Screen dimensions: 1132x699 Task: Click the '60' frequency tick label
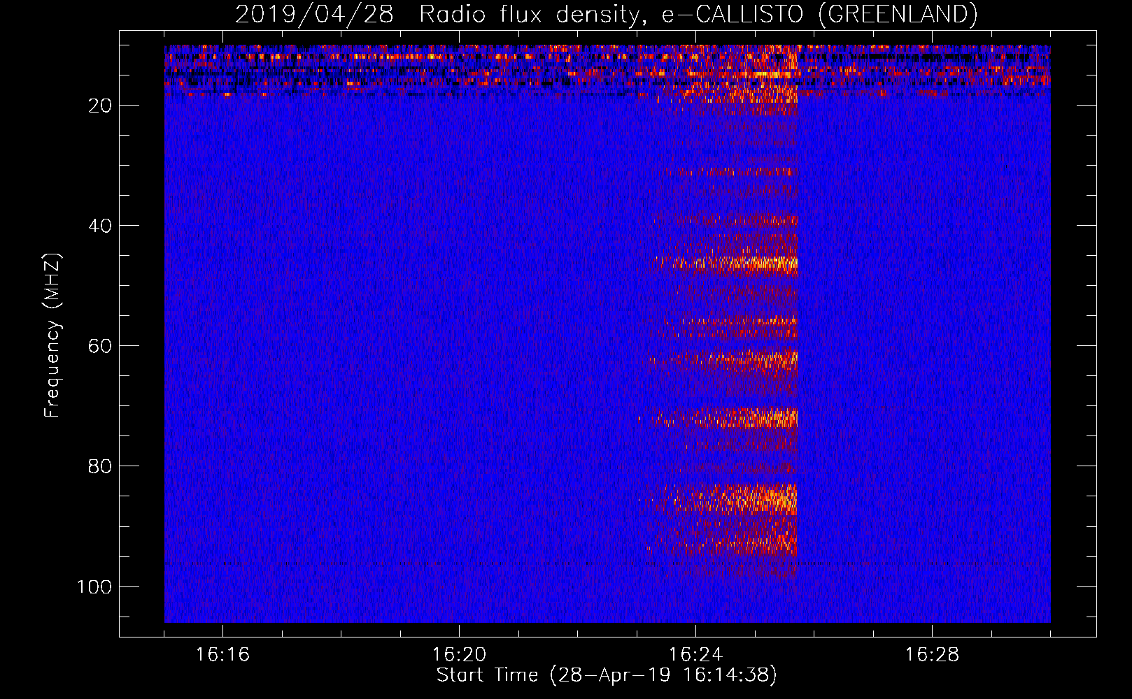point(100,346)
